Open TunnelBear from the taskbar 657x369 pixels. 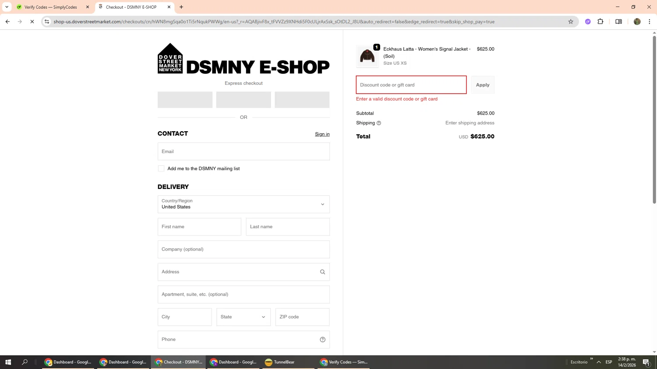[x=288, y=362]
